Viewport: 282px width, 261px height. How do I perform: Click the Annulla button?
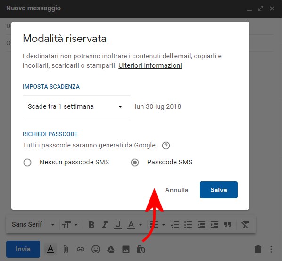coord(177,190)
